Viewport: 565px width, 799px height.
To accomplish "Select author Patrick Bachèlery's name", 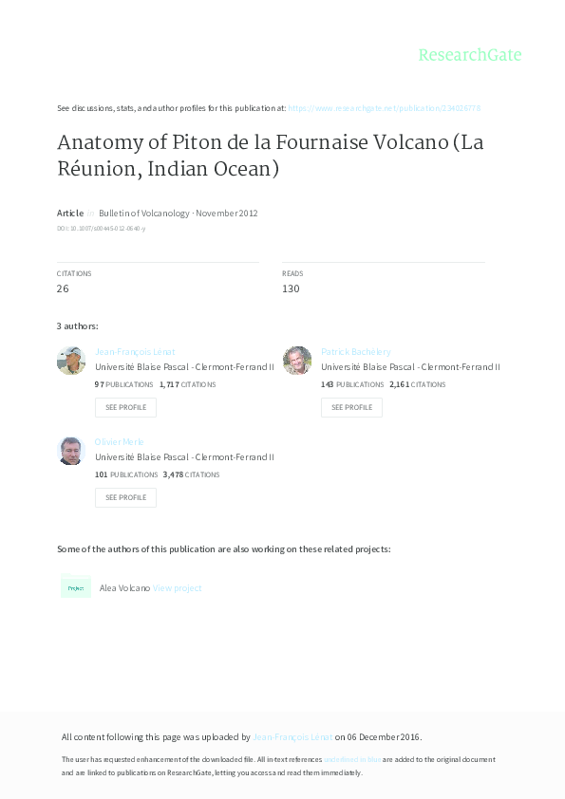I will pos(356,351).
